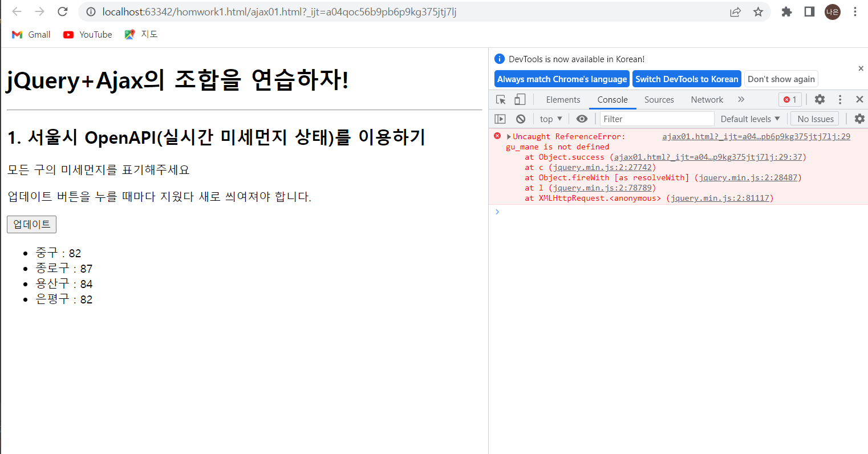Image resolution: width=868 pixels, height=454 pixels.
Task: Open the top JavaScript context dropdown
Action: pyautogui.click(x=551, y=119)
